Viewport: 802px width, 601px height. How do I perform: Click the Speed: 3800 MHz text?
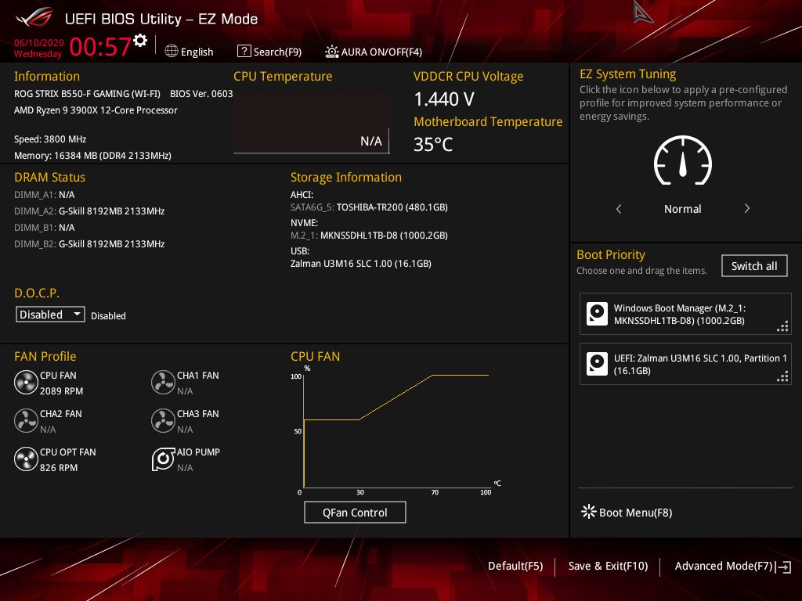click(50, 139)
